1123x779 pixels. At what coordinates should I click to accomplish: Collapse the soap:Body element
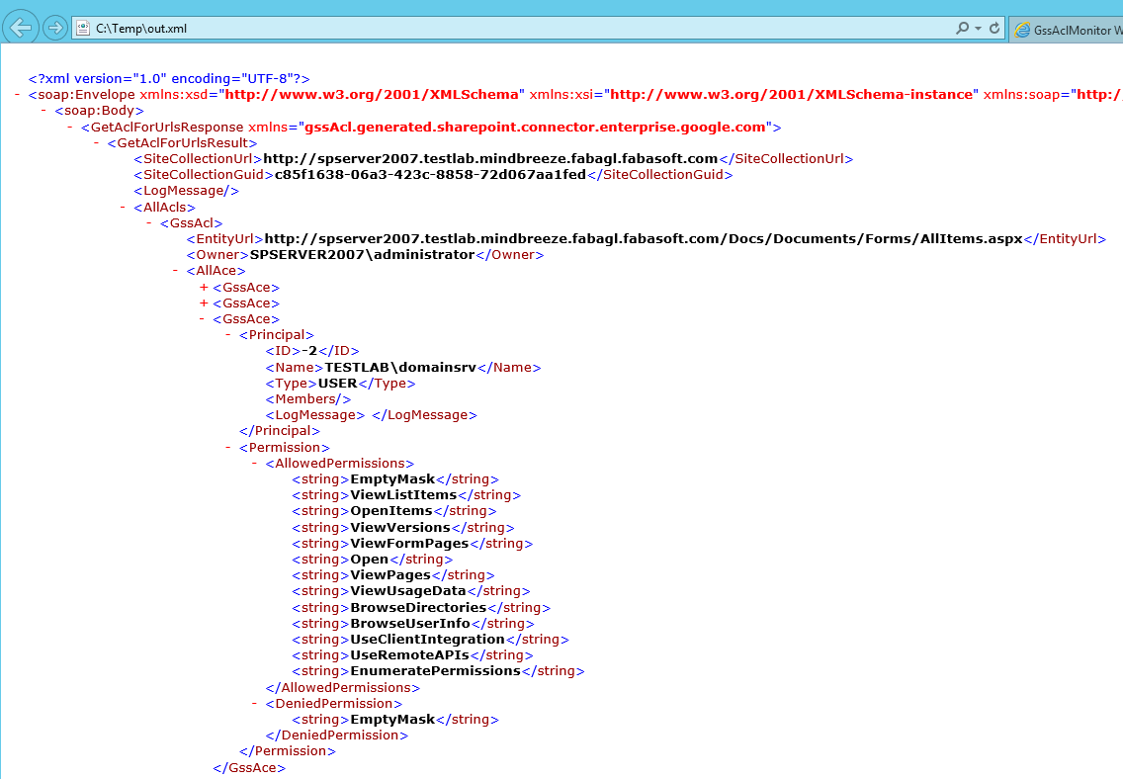click(x=44, y=111)
